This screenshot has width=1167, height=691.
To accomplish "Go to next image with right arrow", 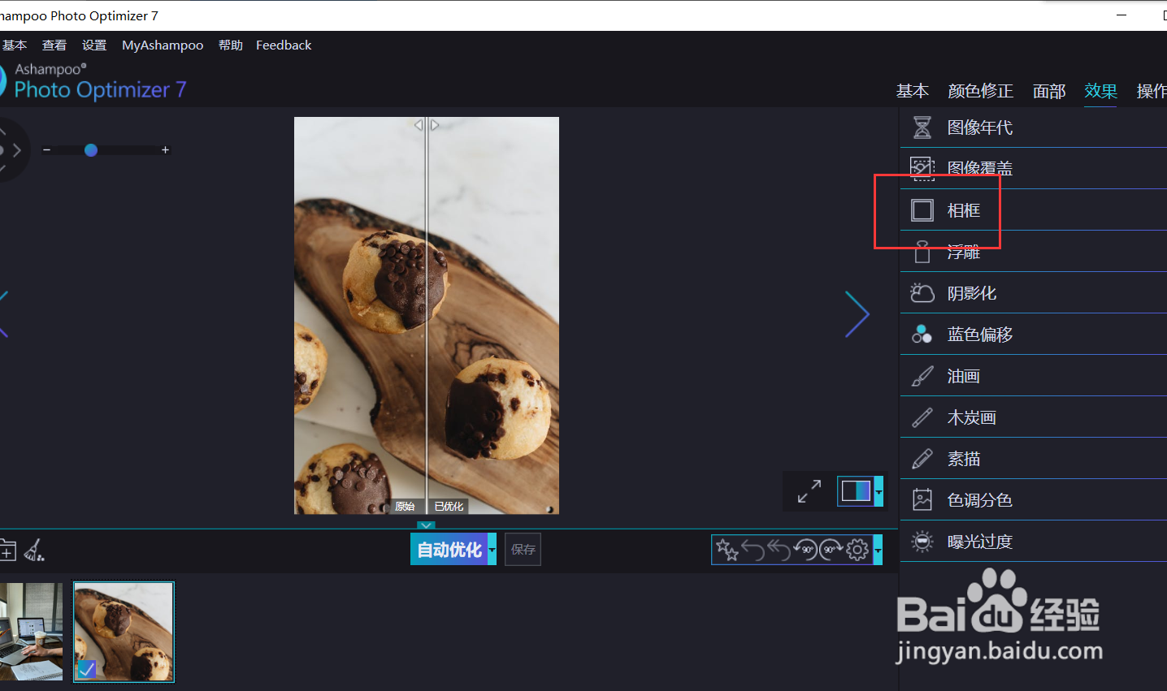I will (857, 314).
